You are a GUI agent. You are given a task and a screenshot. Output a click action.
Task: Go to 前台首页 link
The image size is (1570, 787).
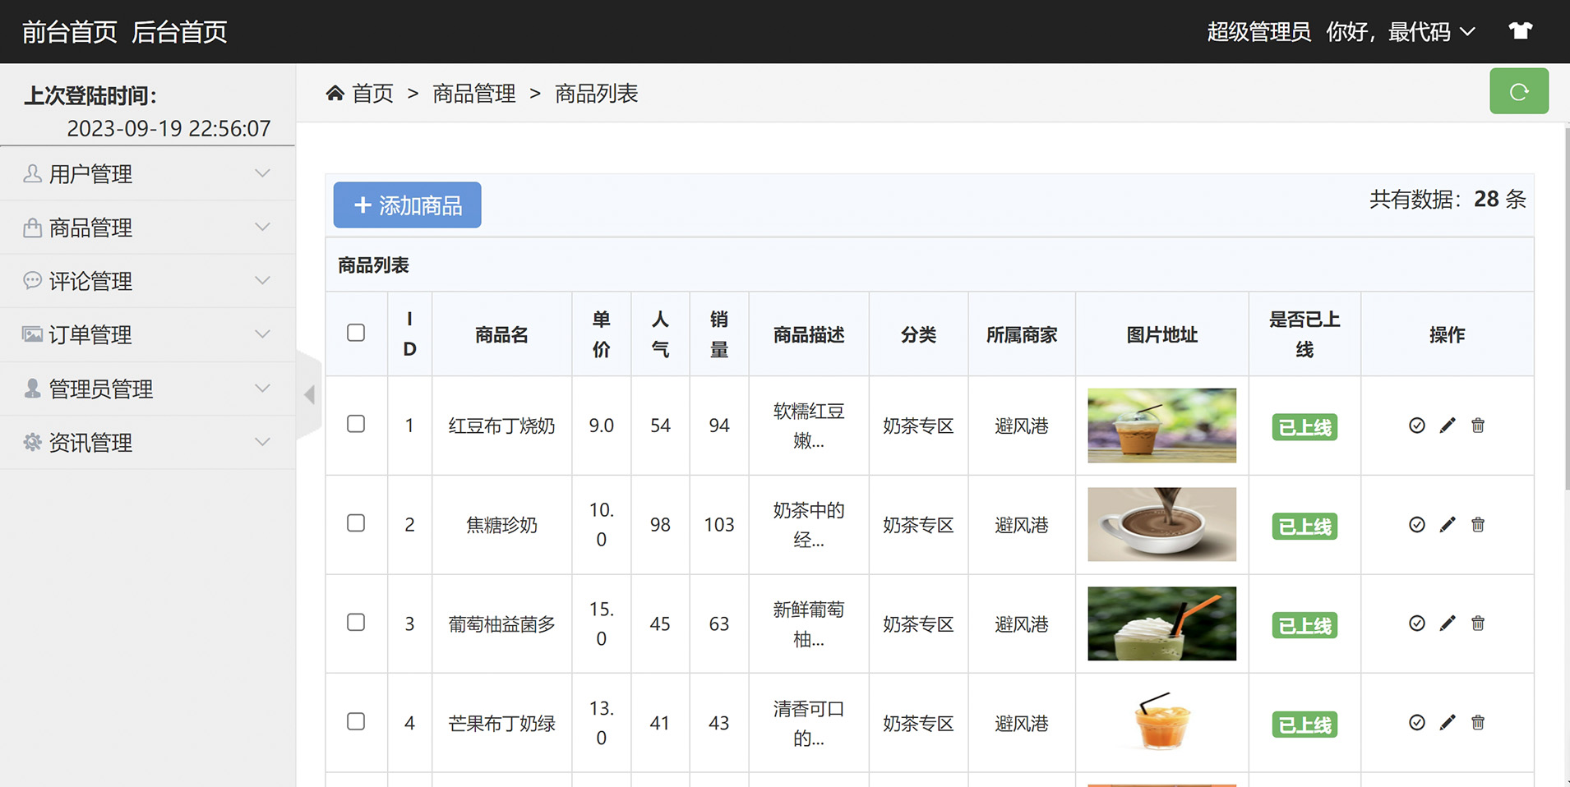coord(70,32)
